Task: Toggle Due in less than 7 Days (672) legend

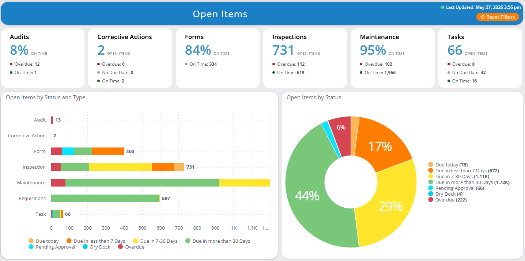Action: pyautogui.click(x=464, y=170)
